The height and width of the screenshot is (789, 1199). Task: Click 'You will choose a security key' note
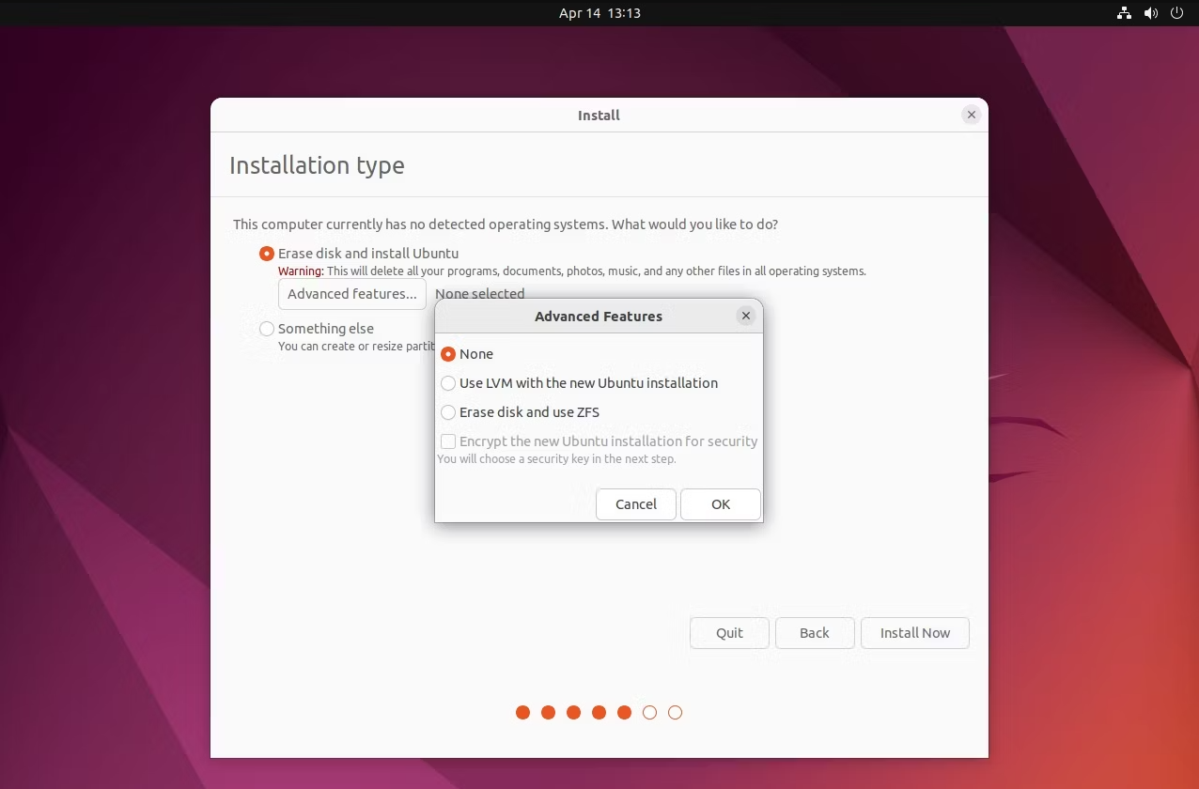pos(556,459)
